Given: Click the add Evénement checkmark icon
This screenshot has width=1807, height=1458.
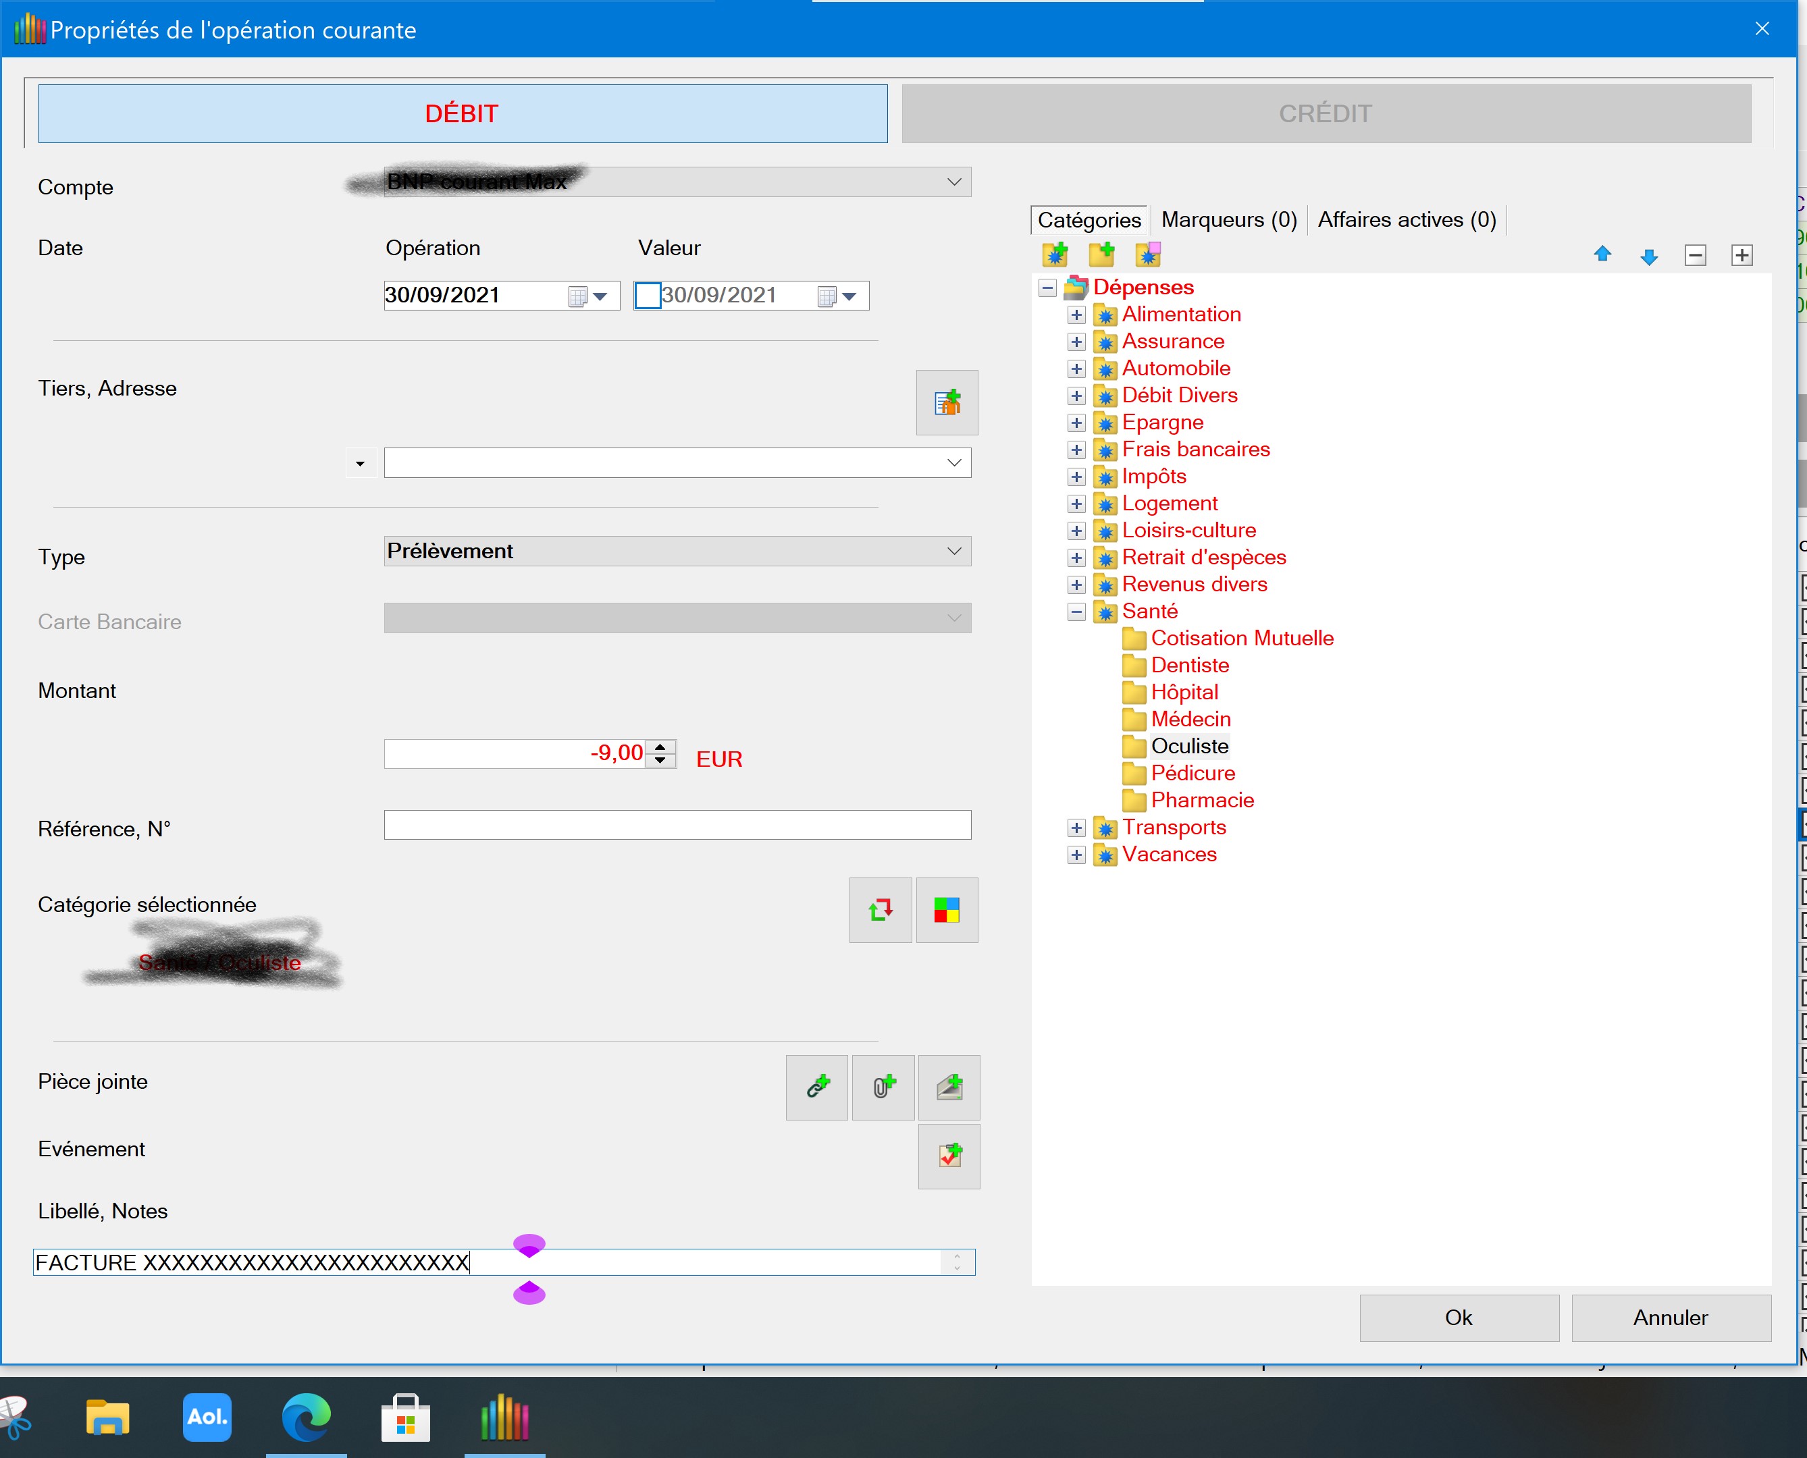Looking at the screenshot, I should 949,1156.
